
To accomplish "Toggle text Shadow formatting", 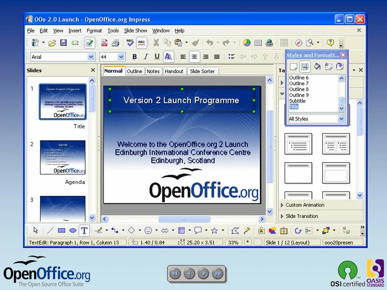I will coord(168,57).
